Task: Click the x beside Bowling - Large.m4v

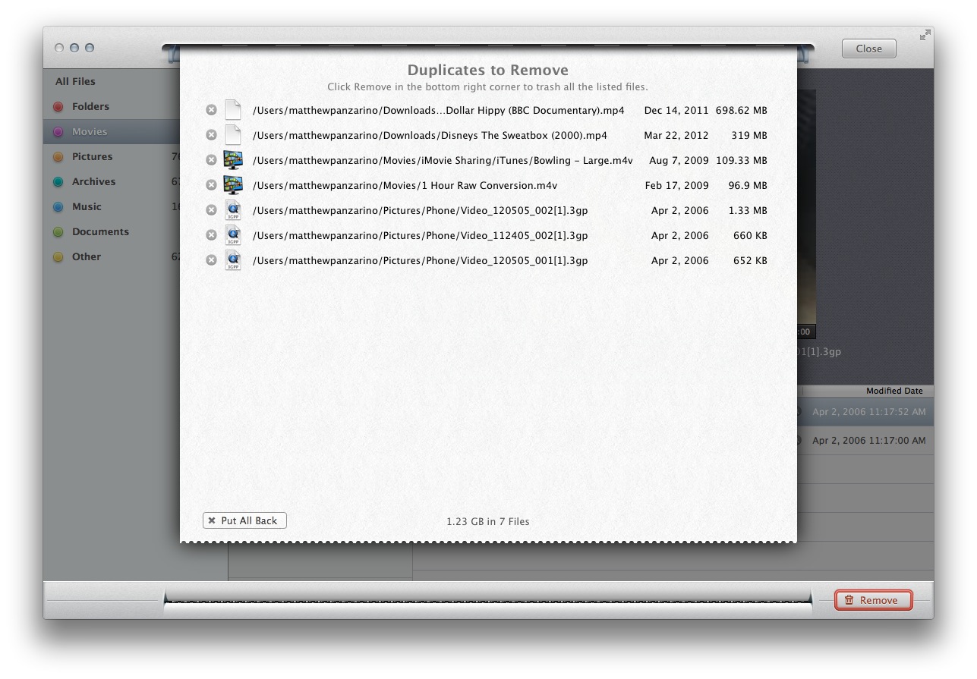Action: coord(211,160)
